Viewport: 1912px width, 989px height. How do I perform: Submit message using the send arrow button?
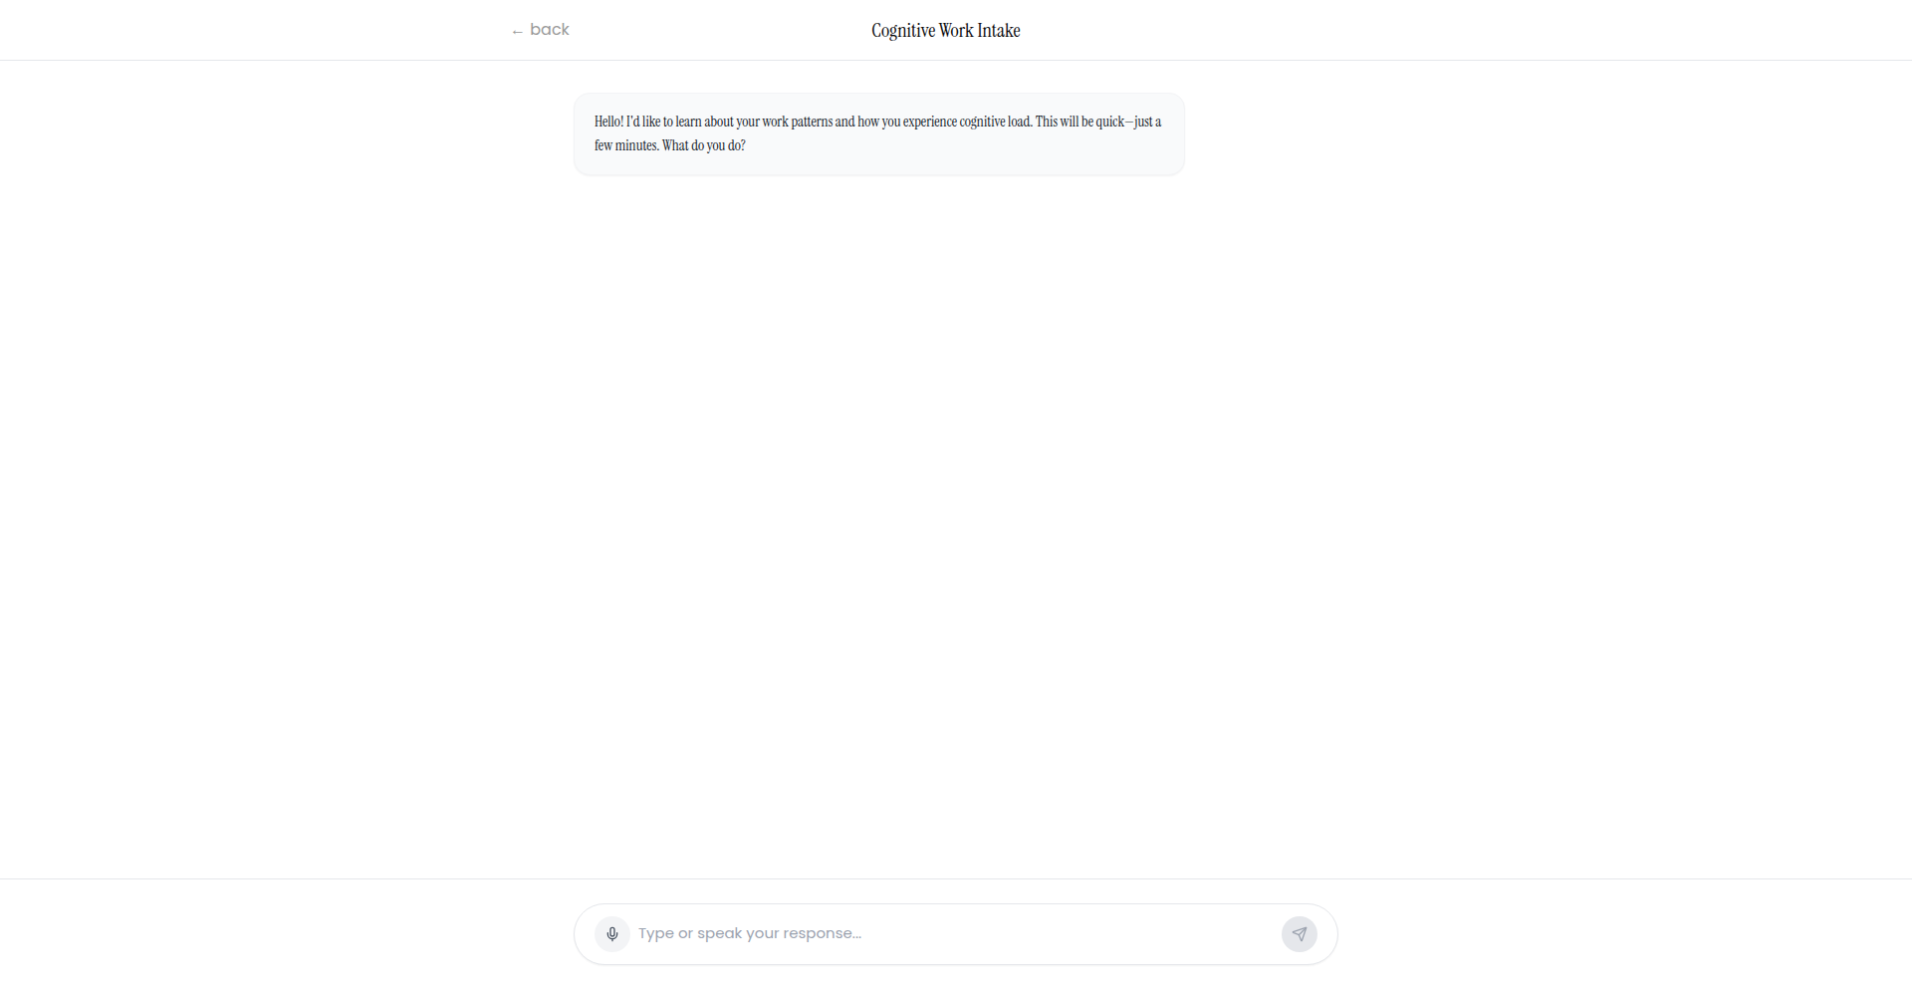point(1300,934)
